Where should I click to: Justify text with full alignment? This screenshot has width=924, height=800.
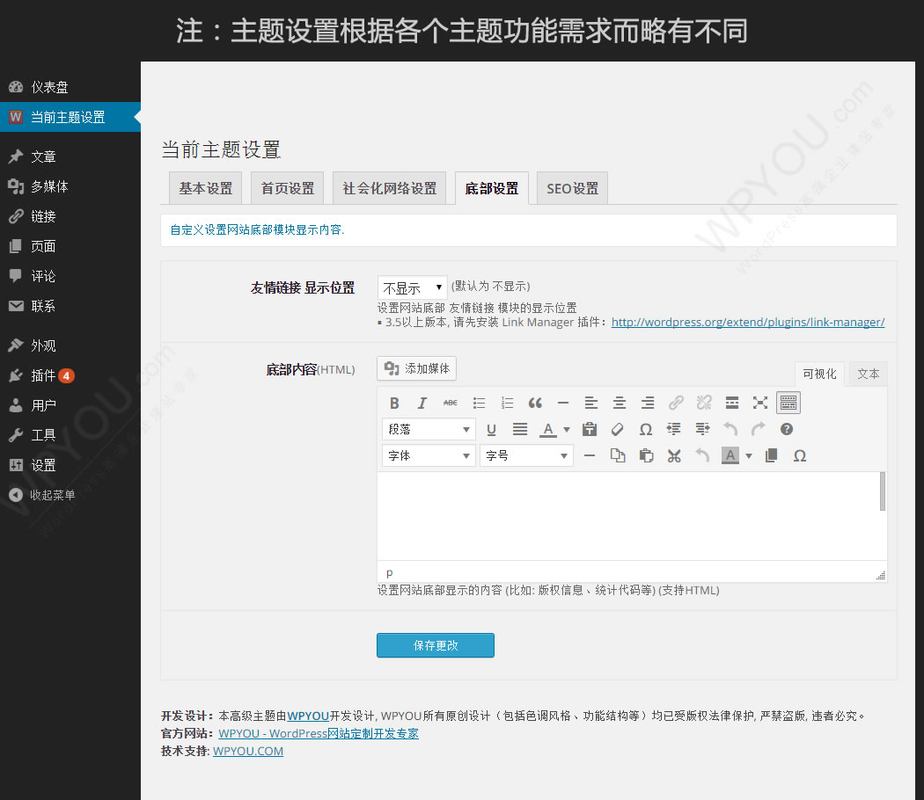click(x=520, y=429)
